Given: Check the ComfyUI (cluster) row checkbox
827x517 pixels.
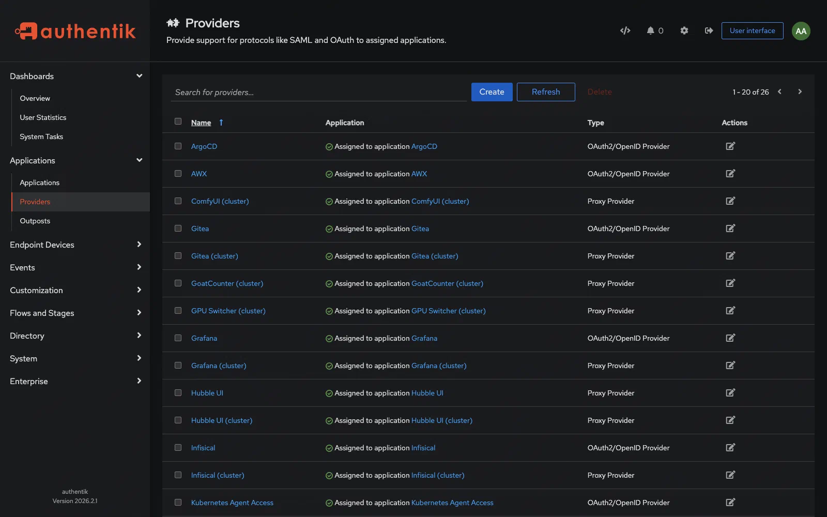Looking at the screenshot, I should [x=178, y=201].
